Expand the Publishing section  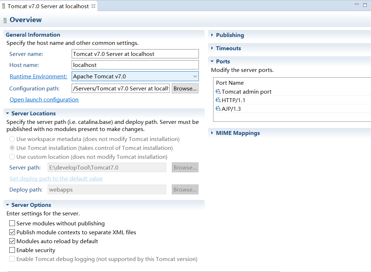212,35
